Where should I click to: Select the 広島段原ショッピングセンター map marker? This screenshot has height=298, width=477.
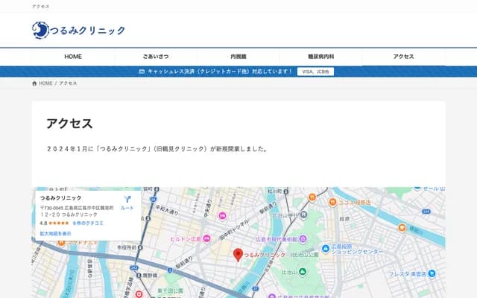(326, 248)
